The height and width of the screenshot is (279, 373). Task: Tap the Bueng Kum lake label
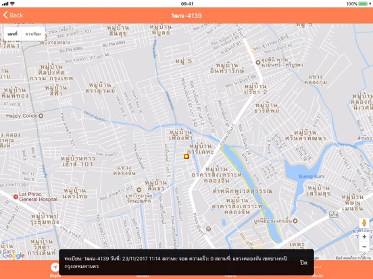point(312,177)
